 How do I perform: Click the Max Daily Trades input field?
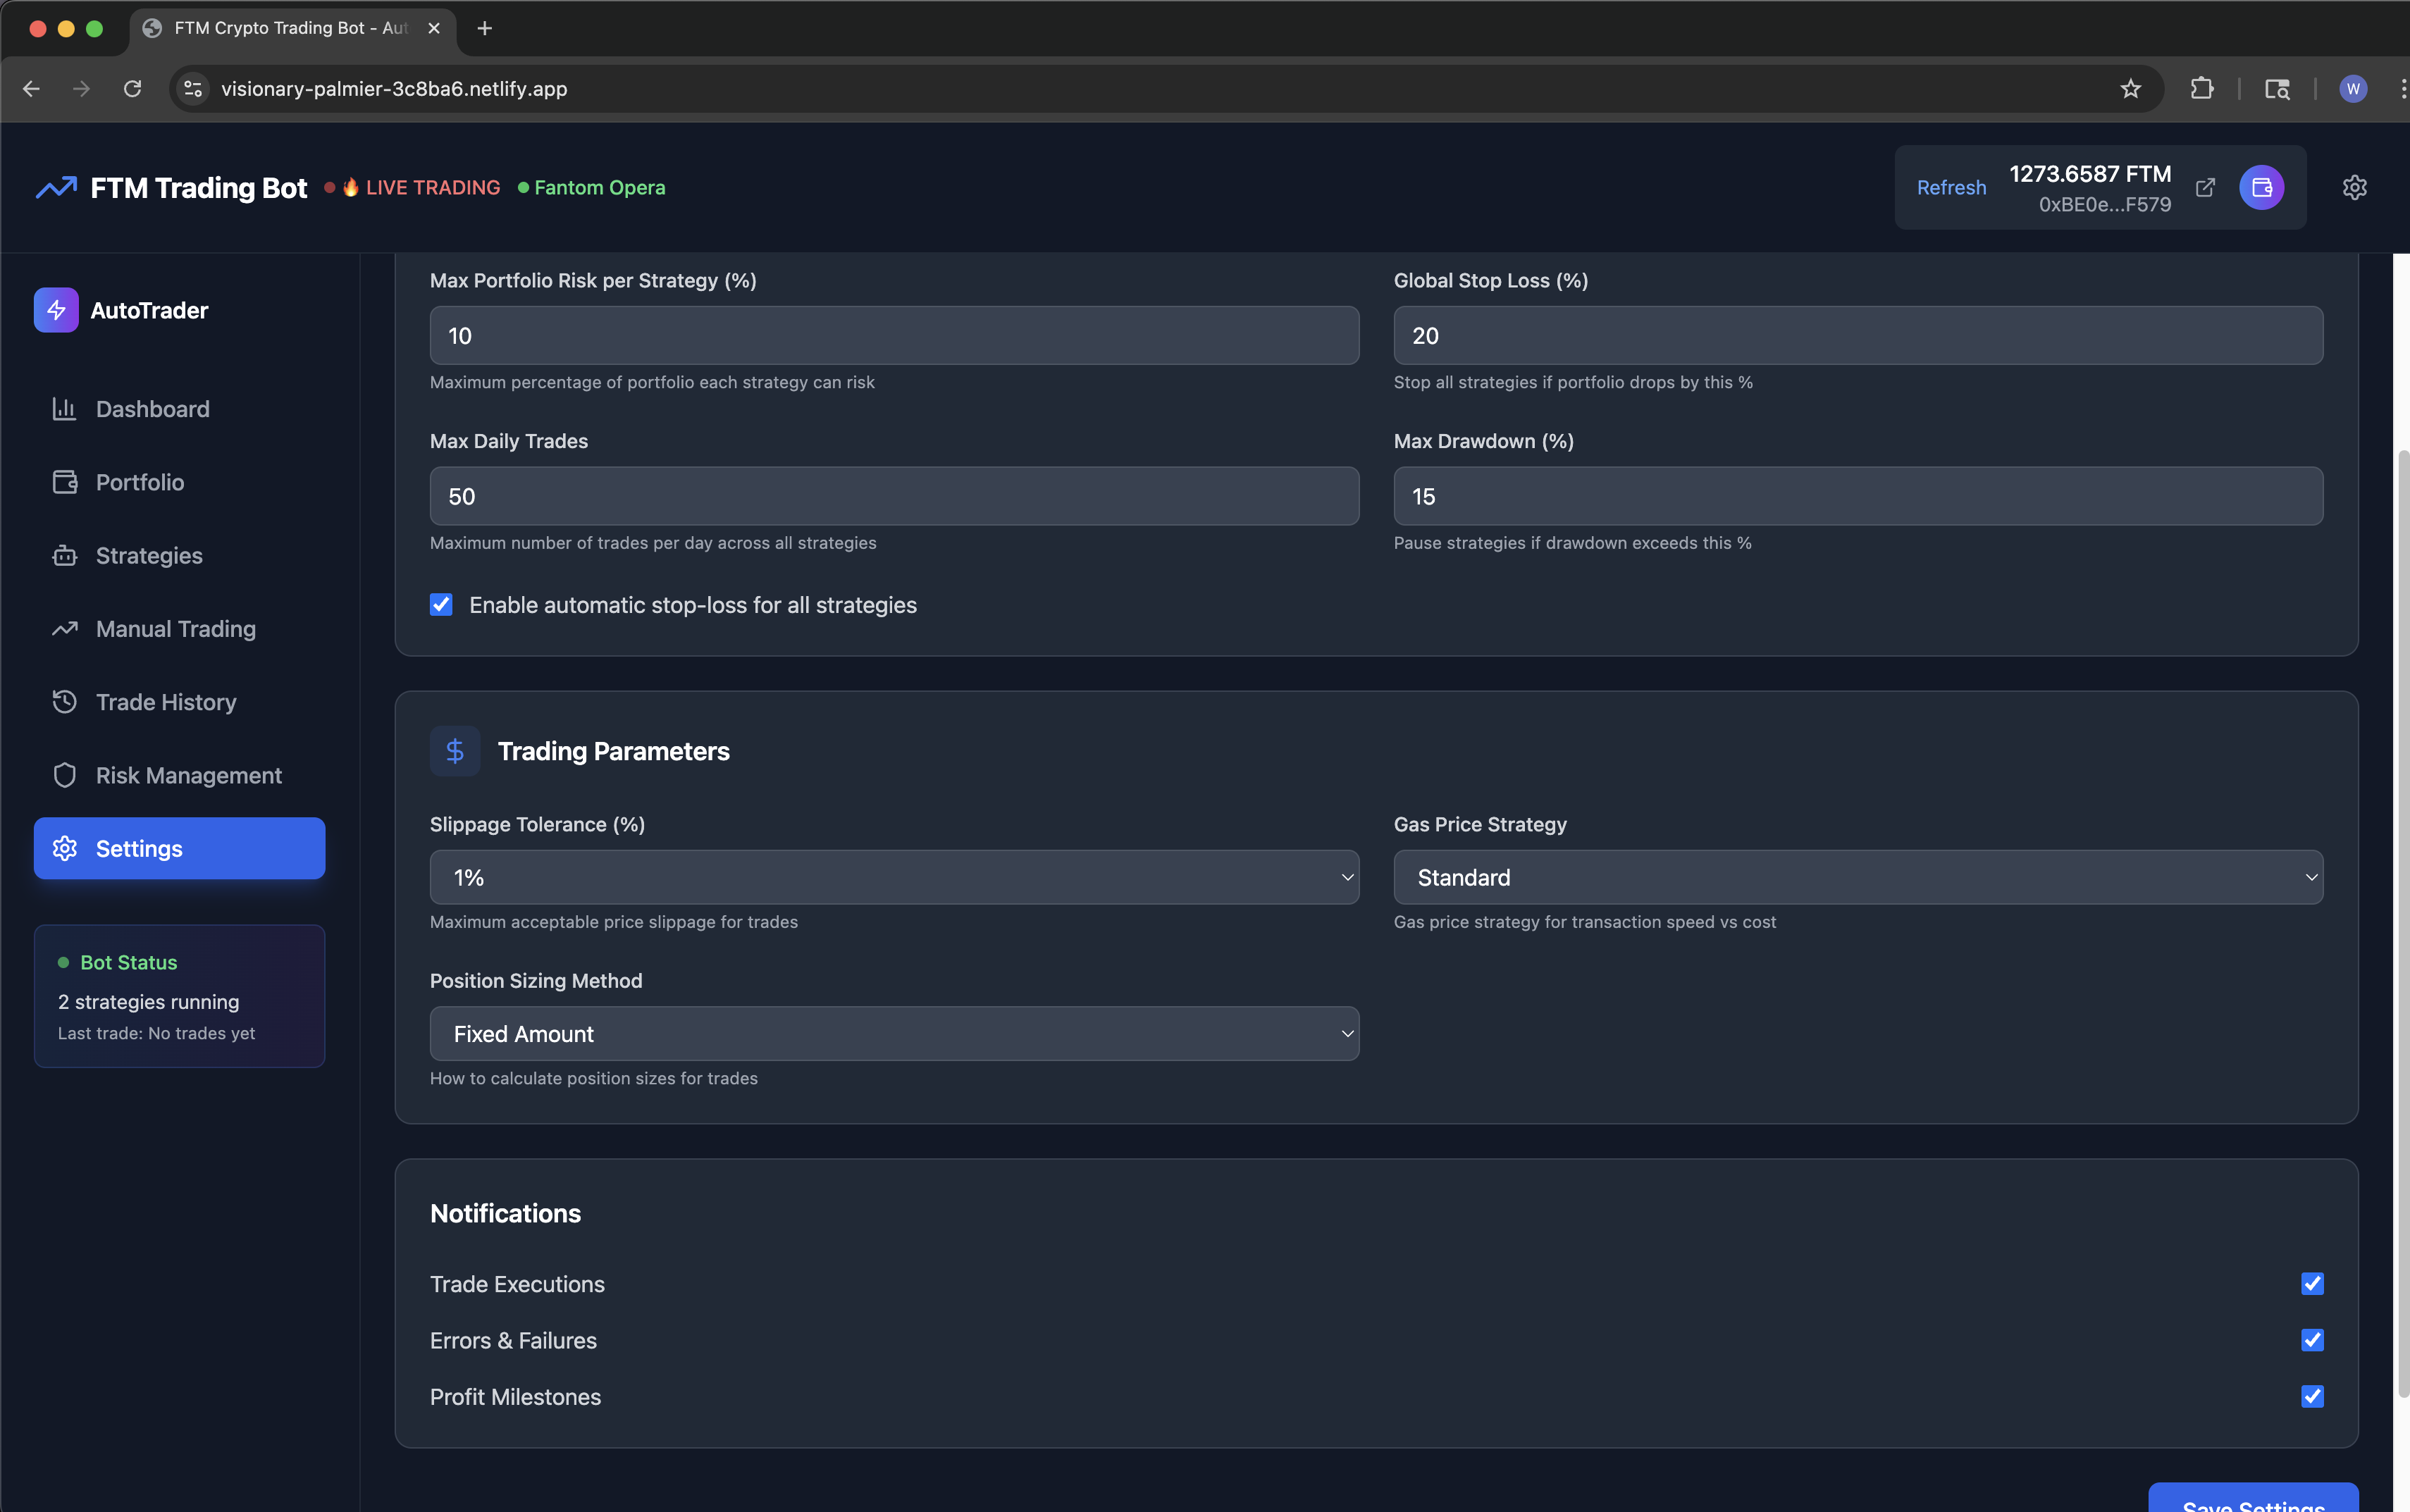pyautogui.click(x=894, y=496)
